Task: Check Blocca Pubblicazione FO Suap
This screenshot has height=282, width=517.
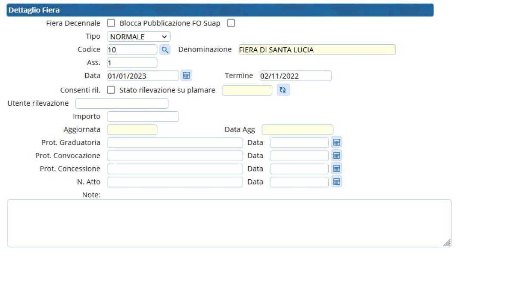Action: [231, 23]
